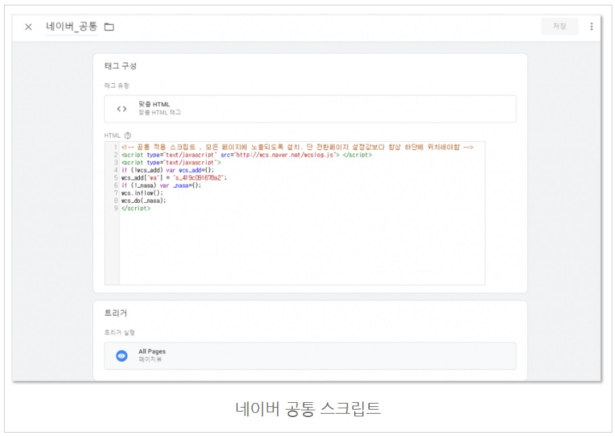Viewport: 615px width, 436px height.
Task: Close the tag editor with the X icon
Action: 28,27
